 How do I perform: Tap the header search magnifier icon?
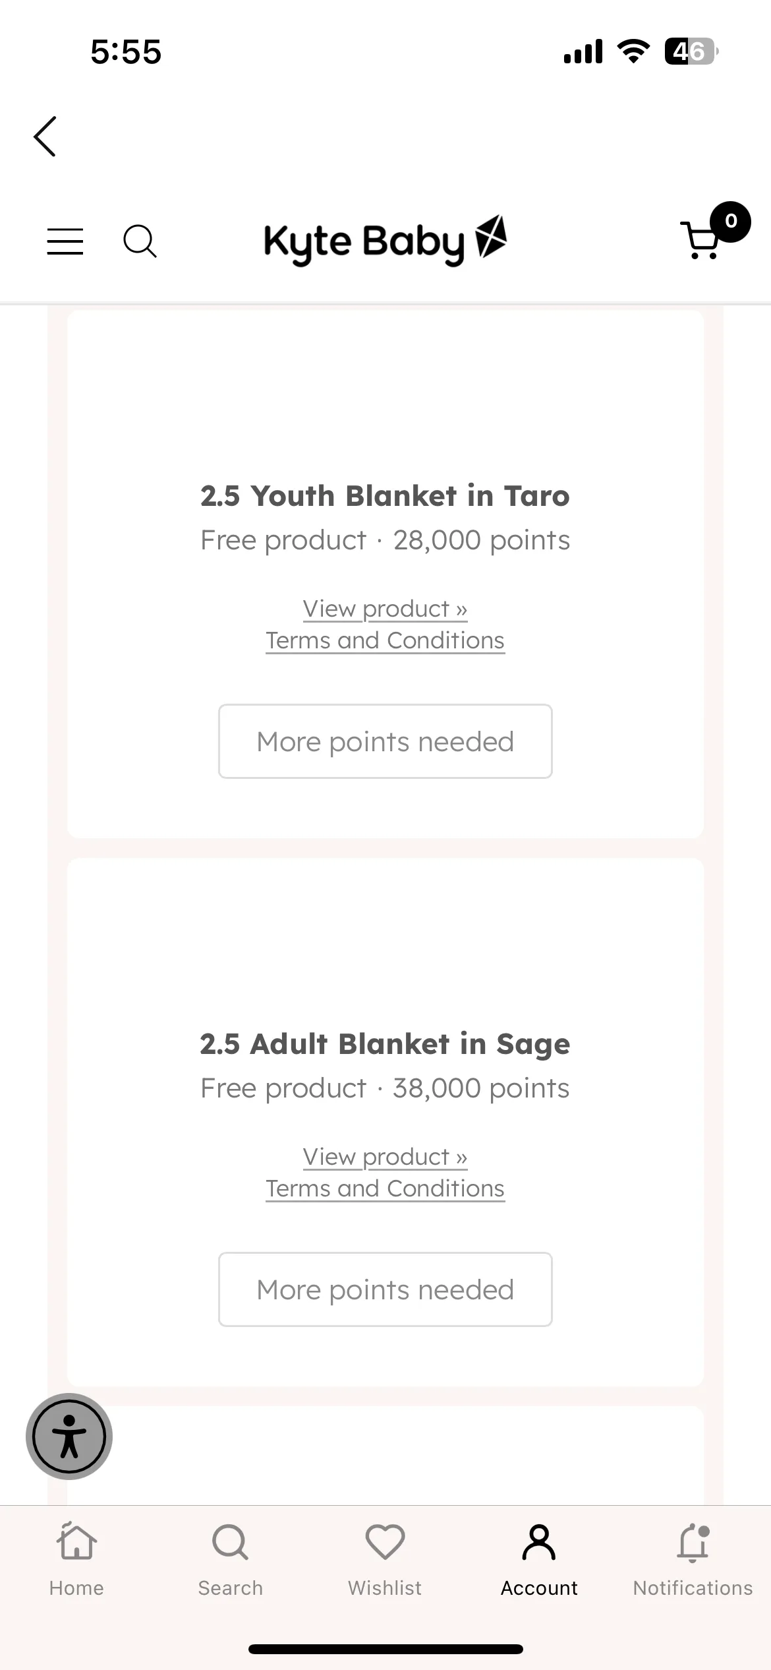tap(140, 241)
